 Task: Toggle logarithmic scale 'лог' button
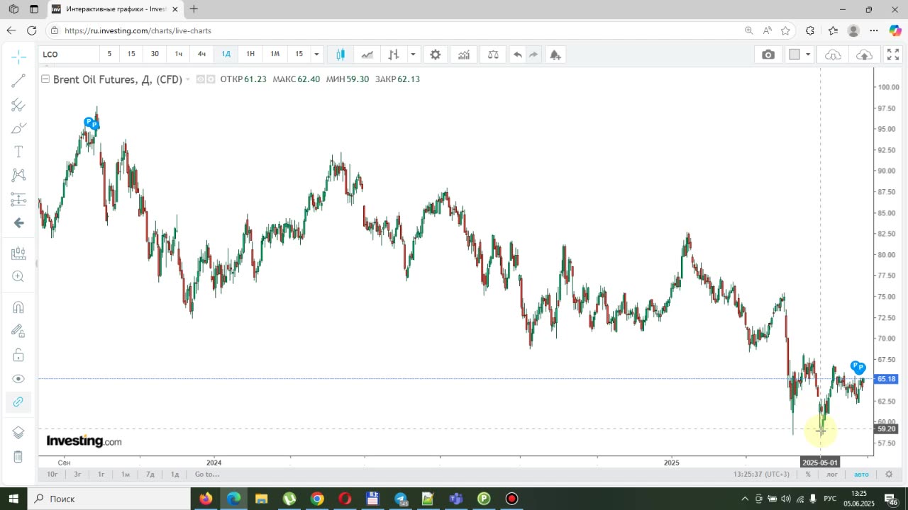832,474
